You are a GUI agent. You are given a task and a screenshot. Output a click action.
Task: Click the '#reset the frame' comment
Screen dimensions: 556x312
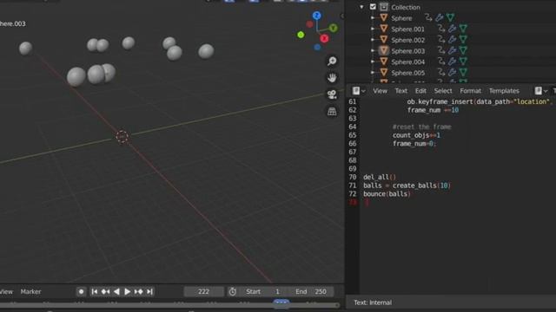coord(421,127)
